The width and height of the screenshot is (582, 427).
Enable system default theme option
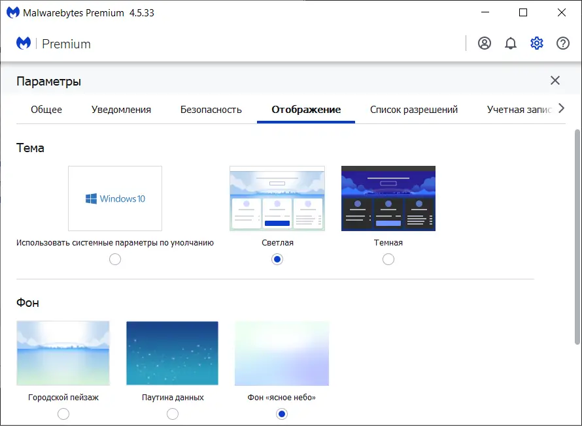click(x=115, y=259)
